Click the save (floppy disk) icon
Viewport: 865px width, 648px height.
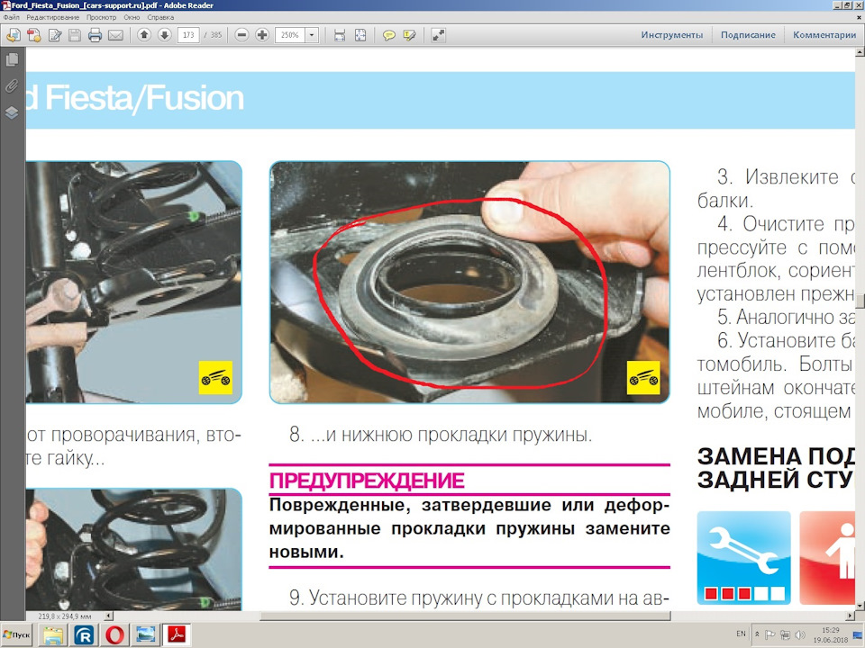click(75, 35)
